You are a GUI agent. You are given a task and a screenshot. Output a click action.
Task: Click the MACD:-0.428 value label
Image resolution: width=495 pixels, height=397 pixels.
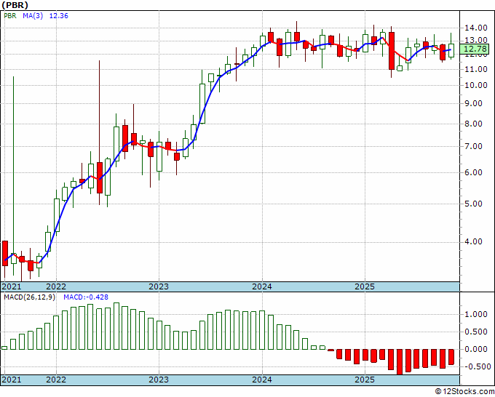[x=86, y=297]
